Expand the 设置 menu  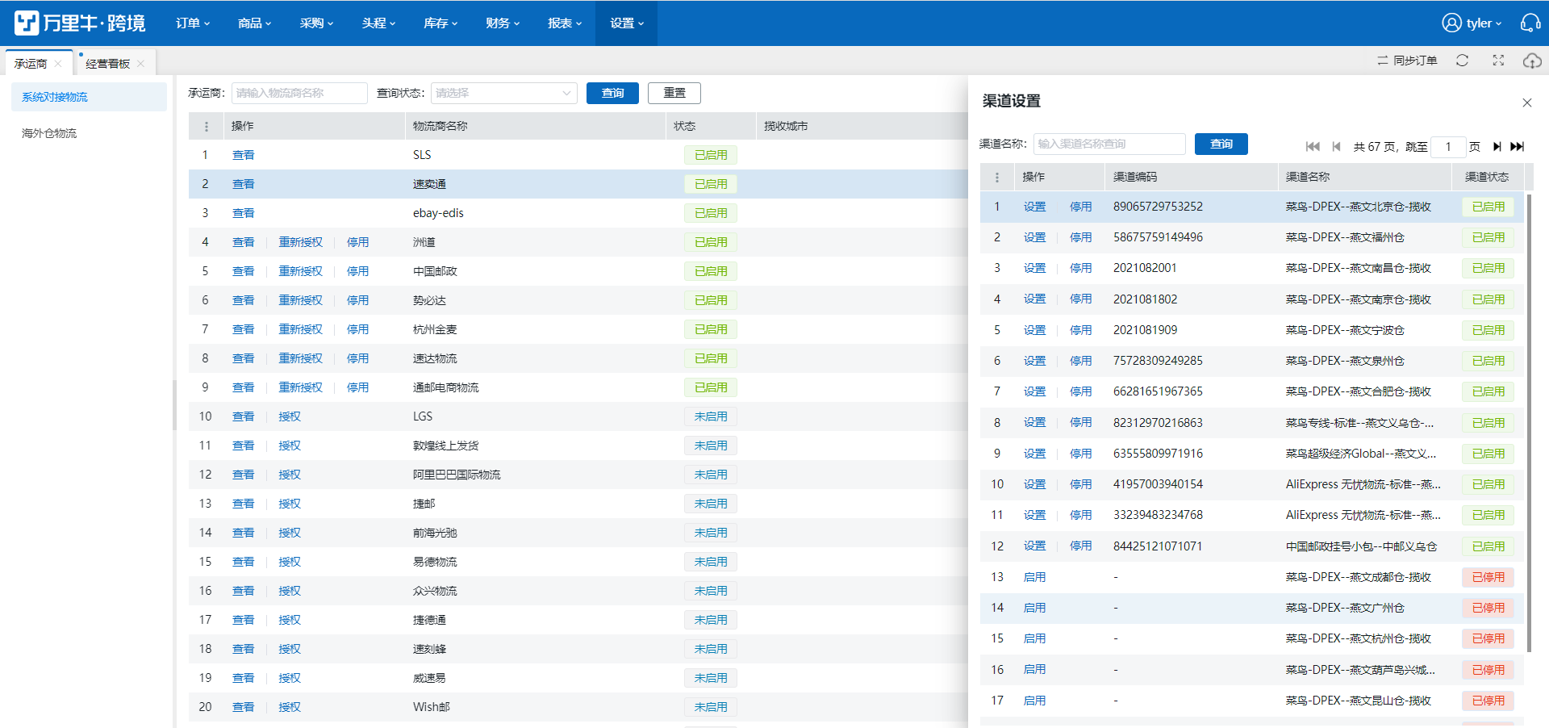pyautogui.click(x=627, y=23)
